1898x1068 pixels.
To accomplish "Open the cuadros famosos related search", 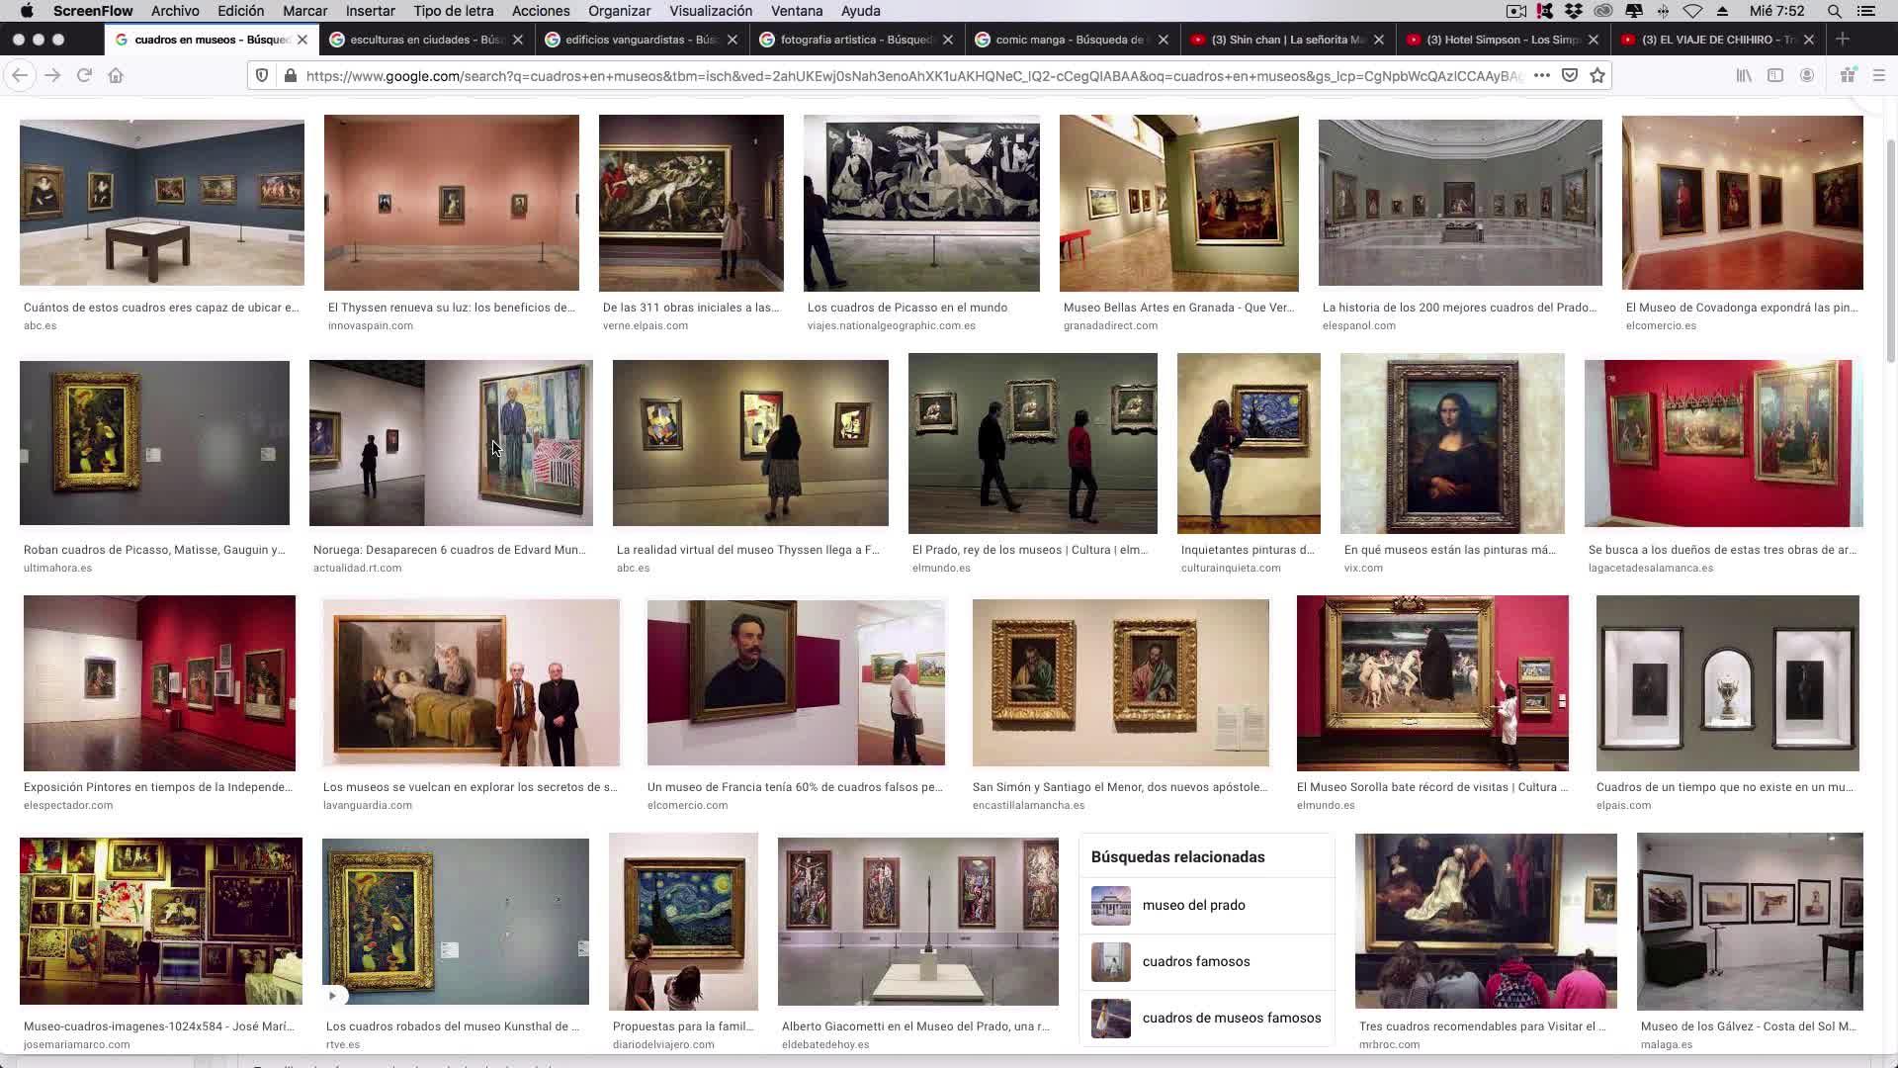I will pyautogui.click(x=1195, y=961).
